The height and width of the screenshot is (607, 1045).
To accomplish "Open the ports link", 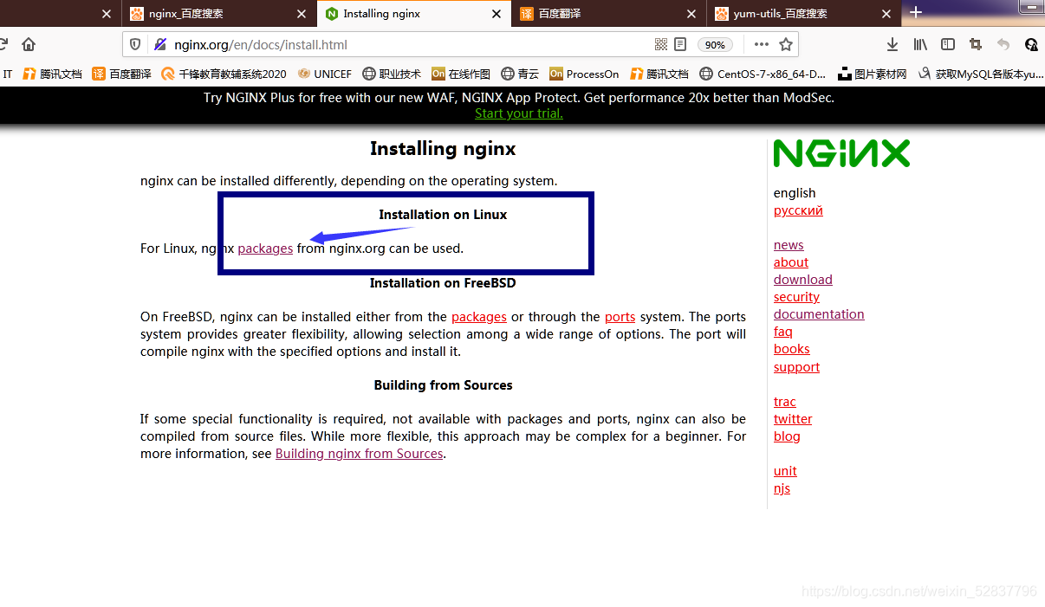I will tap(620, 317).
